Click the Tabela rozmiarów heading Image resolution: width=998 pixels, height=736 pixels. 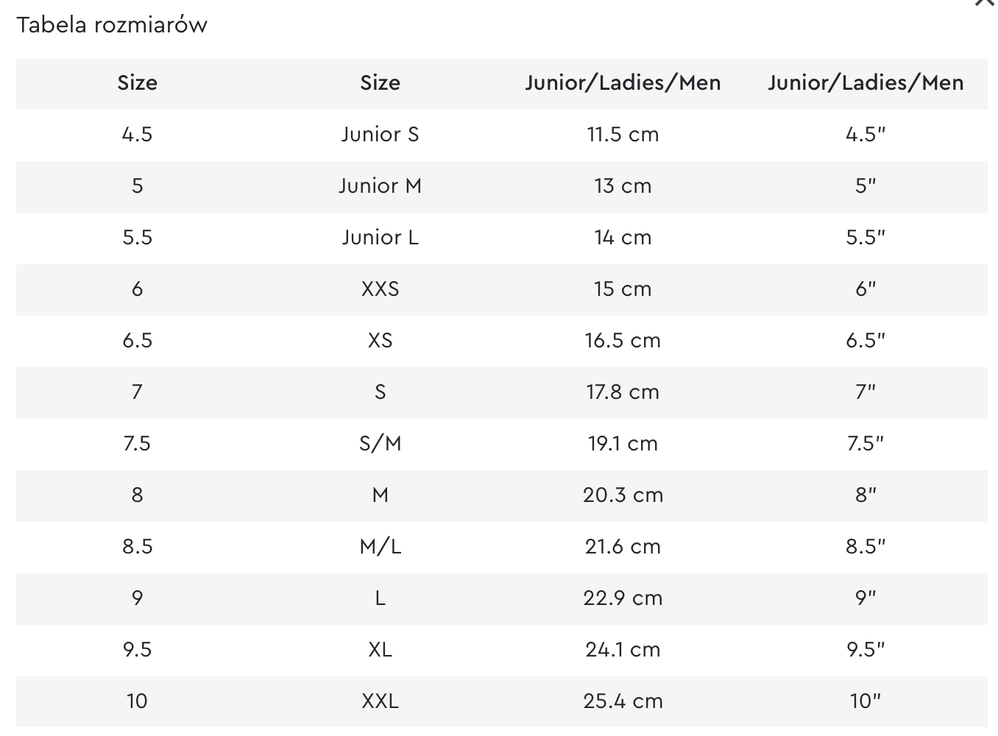coord(112,25)
